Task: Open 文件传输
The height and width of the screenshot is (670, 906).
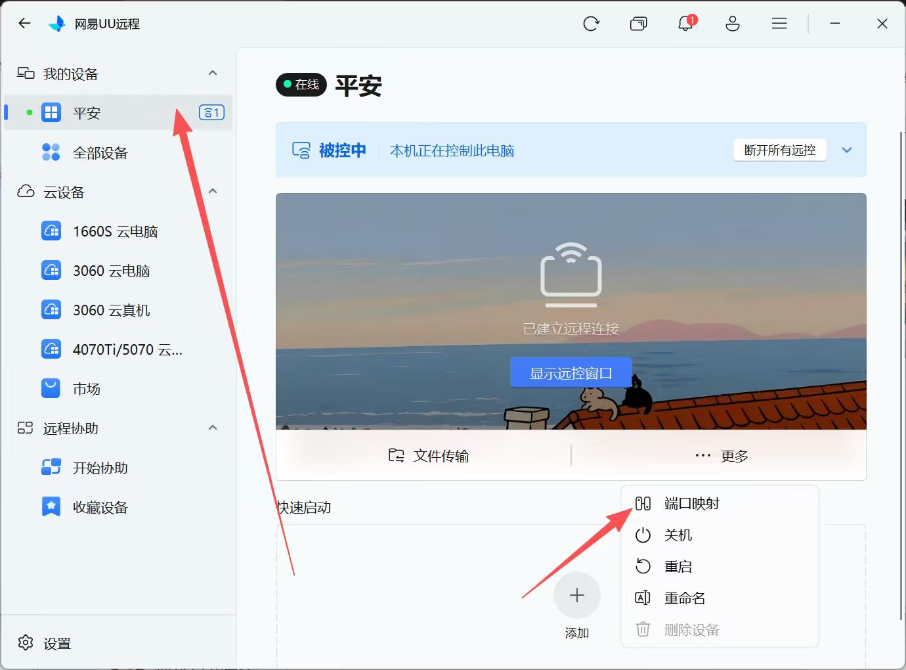Action: [429, 455]
